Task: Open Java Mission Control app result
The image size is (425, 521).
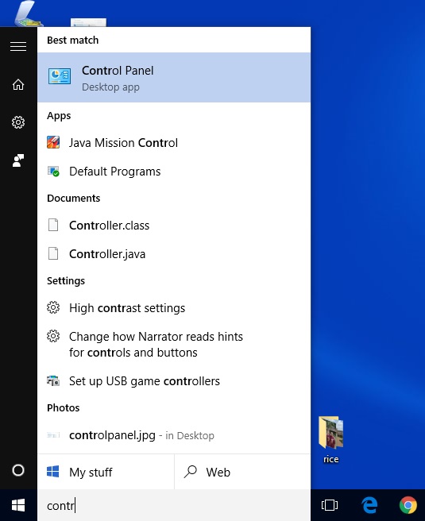Action: (x=174, y=143)
